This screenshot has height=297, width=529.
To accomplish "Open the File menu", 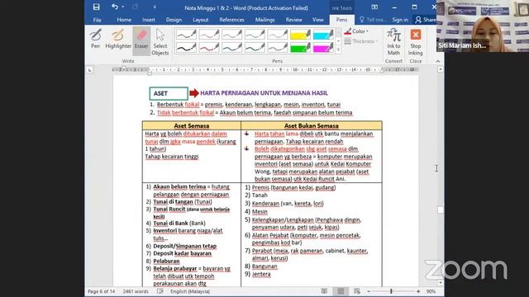I will coord(98,20).
